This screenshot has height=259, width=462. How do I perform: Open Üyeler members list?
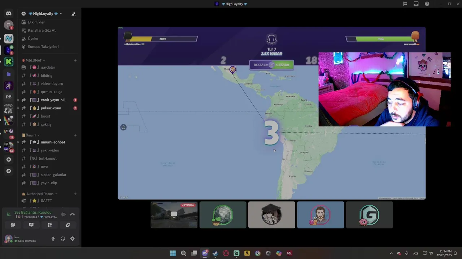pyautogui.click(x=49, y=38)
